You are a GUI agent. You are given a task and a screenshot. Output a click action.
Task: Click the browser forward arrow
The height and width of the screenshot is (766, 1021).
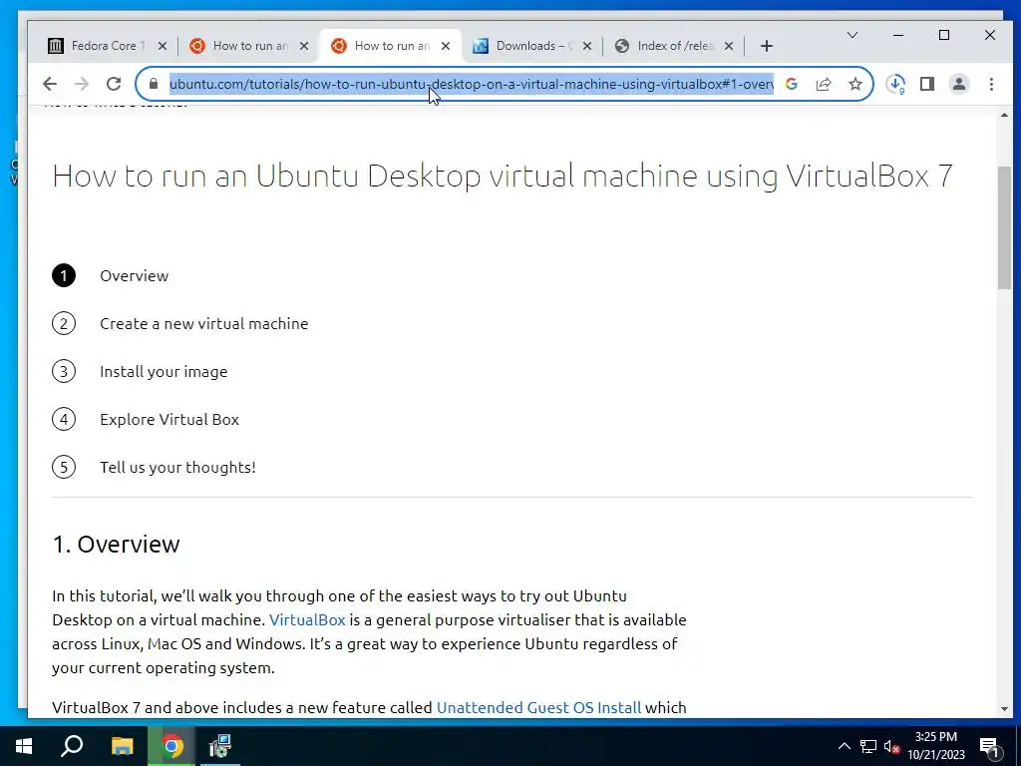tap(82, 84)
